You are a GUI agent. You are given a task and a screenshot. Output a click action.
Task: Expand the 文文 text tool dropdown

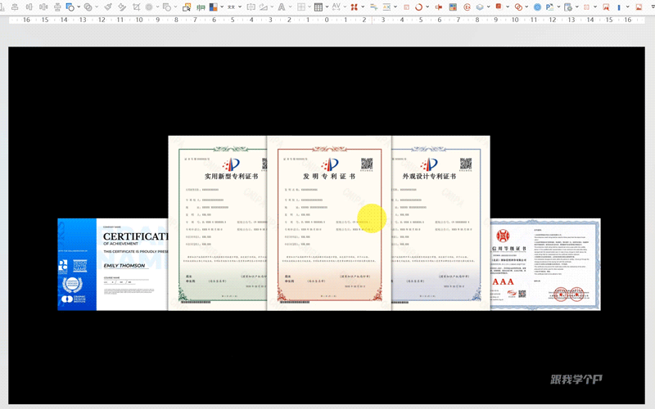click(240, 7)
